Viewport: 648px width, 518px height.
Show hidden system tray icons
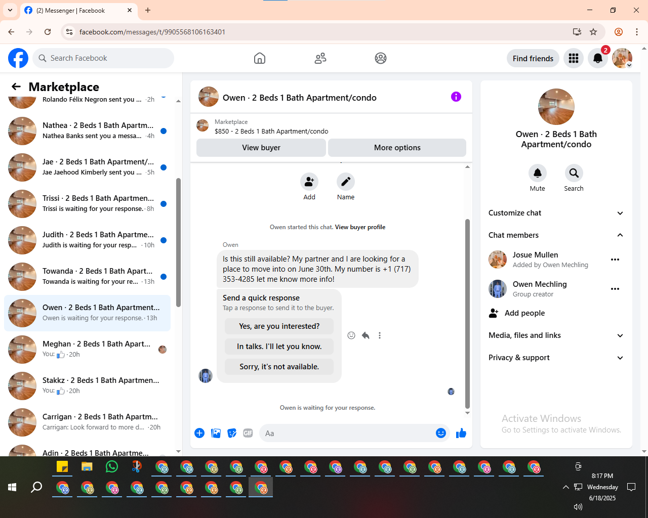[565, 487]
